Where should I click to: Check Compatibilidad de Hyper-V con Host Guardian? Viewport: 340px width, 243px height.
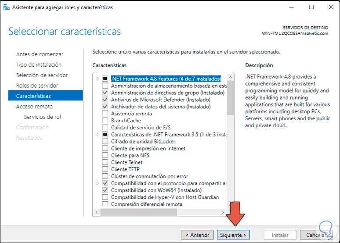pyautogui.click(x=105, y=197)
